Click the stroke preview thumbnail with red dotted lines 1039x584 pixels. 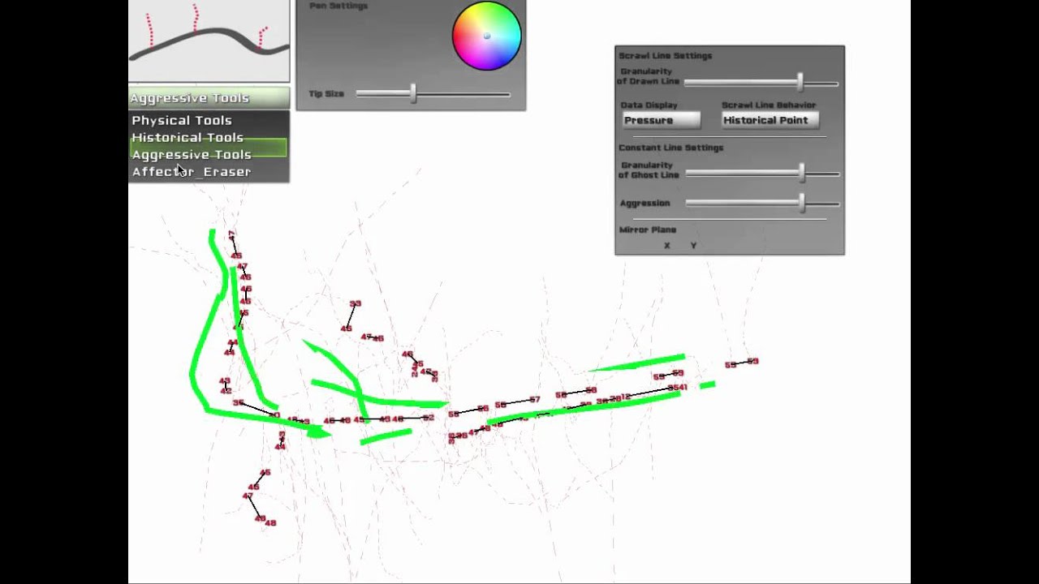click(x=209, y=41)
